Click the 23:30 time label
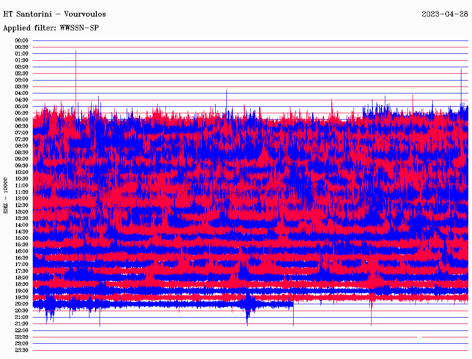Screen dimensions: 472x359 coord(22,350)
